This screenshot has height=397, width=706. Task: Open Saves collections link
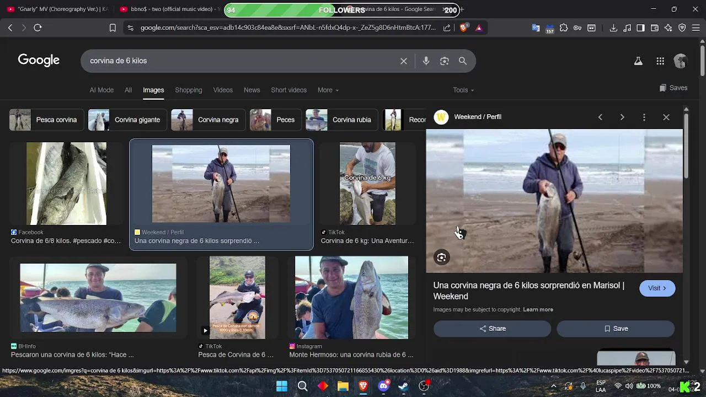(x=673, y=88)
